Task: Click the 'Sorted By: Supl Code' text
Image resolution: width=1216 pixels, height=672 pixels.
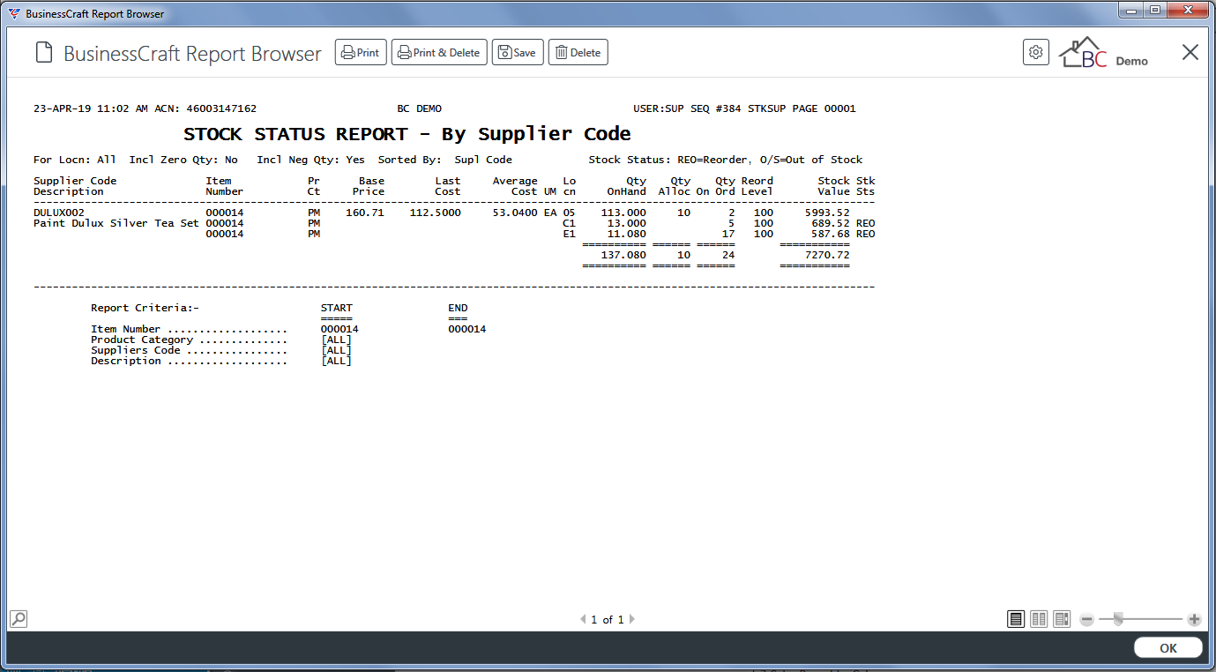Action: point(445,161)
